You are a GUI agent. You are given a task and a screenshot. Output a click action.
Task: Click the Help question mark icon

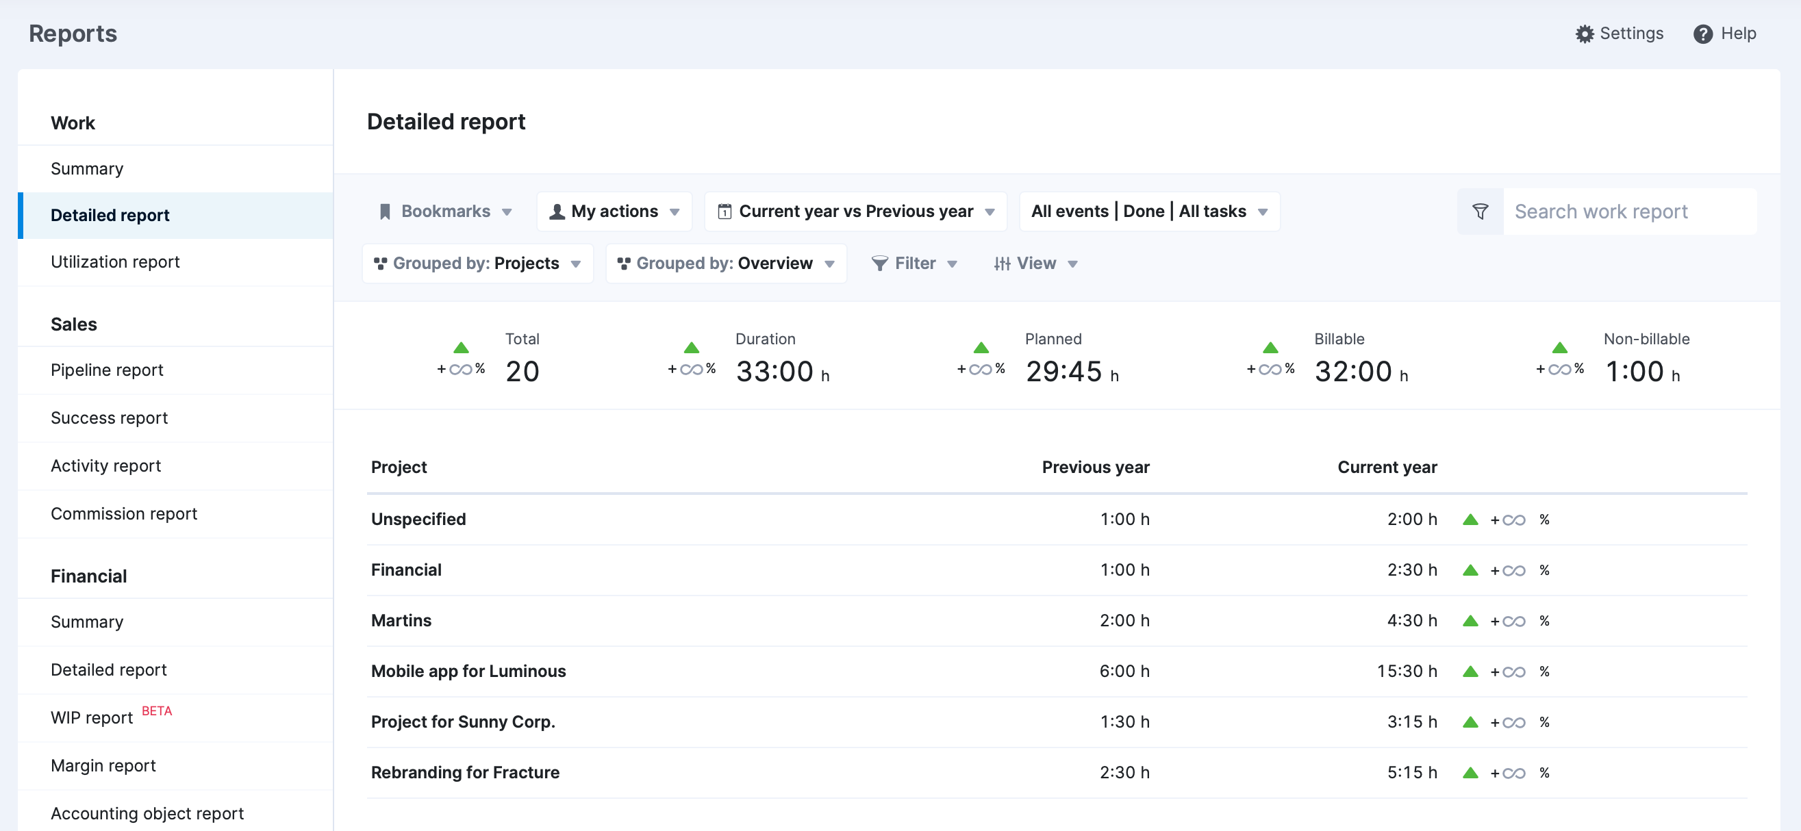[x=1702, y=34]
